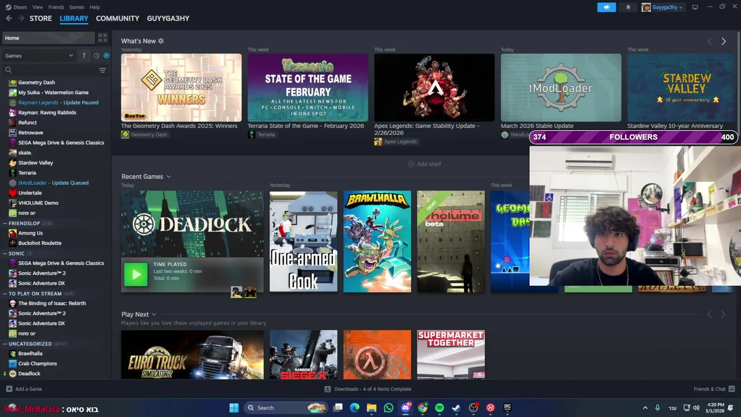Open the Vholume beta demo cover

[x=451, y=242]
